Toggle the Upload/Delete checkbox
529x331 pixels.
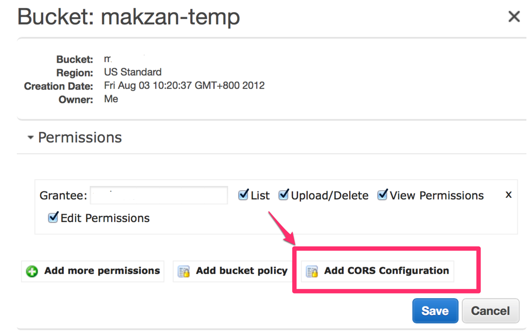pyautogui.click(x=284, y=195)
